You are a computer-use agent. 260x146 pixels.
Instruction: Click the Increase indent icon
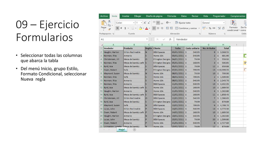coord(171,28)
